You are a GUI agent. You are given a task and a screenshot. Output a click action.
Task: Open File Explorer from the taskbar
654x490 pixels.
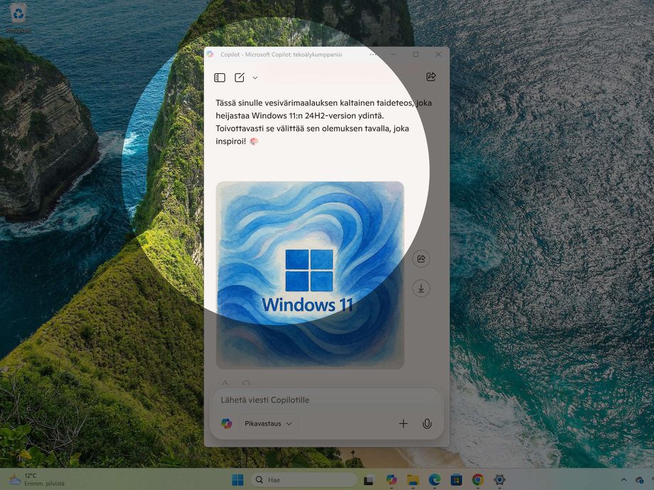pyautogui.click(x=412, y=480)
